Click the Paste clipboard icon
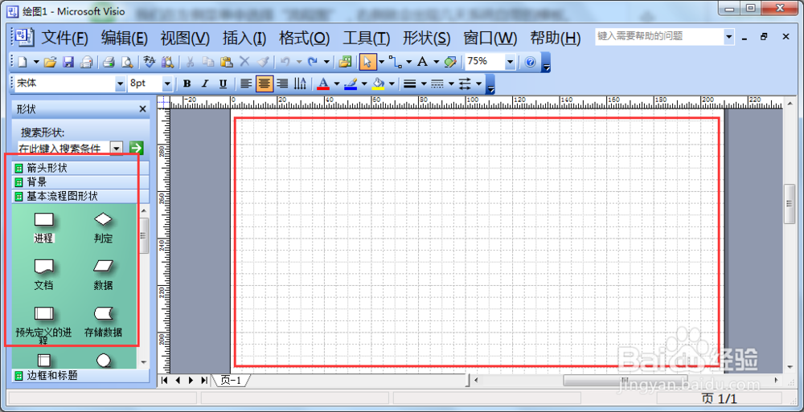The width and height of the screenshot is (804, 412). 226,62
